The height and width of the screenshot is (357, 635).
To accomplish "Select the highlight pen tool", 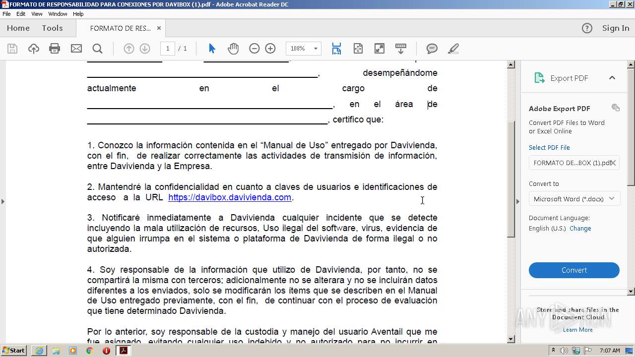I will [x=453, y=49].
